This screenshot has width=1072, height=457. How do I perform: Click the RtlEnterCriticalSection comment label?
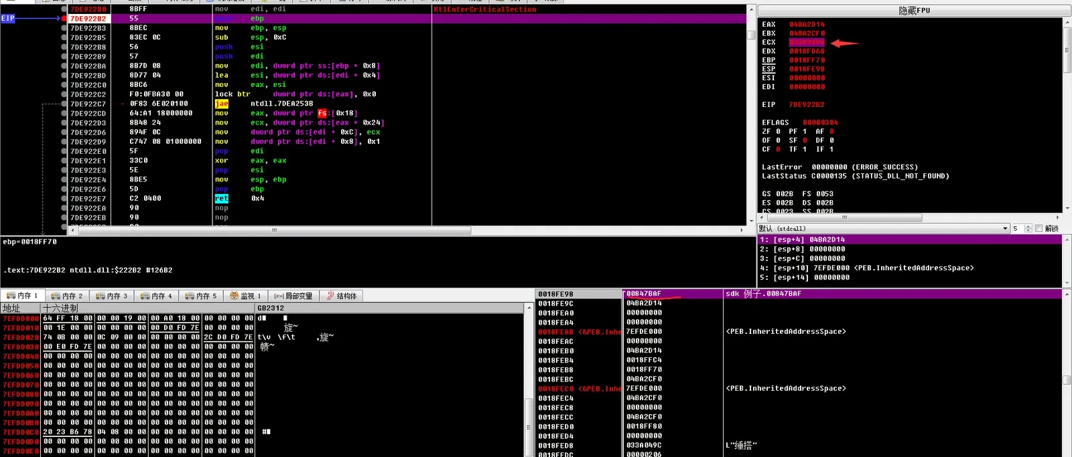tap(484, 9)
